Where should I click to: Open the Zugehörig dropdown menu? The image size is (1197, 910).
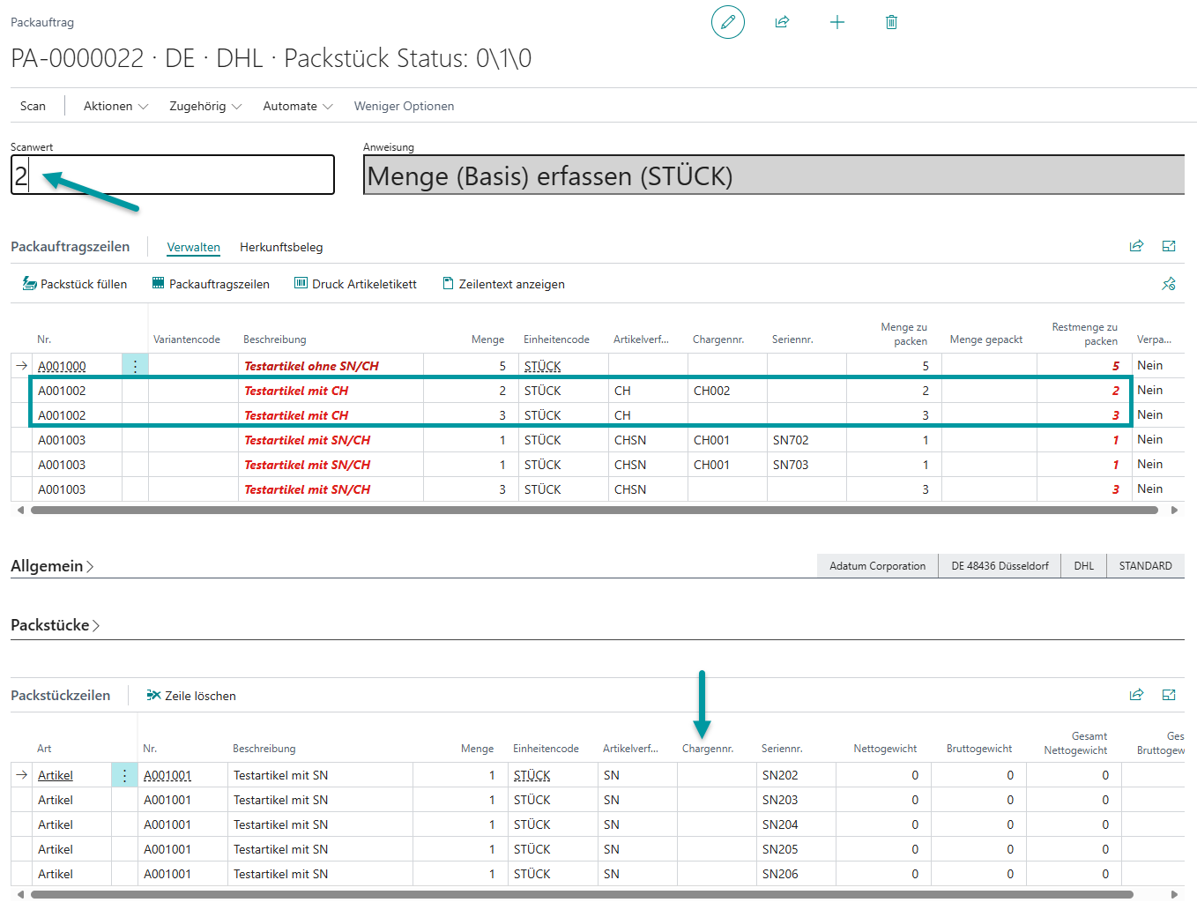tap(204, 106)
